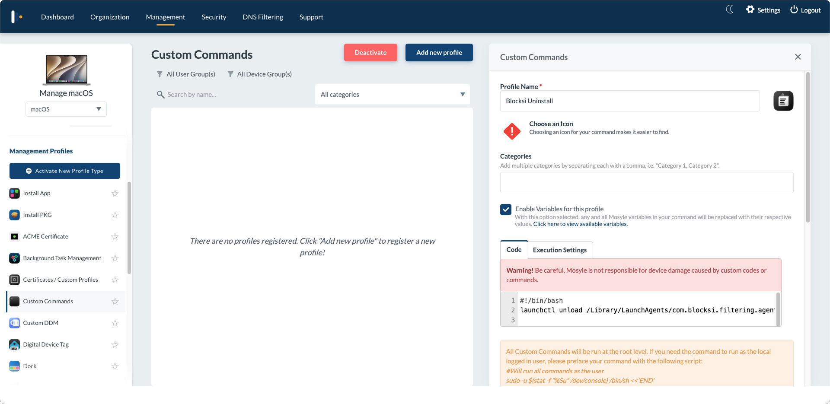Click the Settings label in top bar
830x404 pixels.
pos(769,10)
